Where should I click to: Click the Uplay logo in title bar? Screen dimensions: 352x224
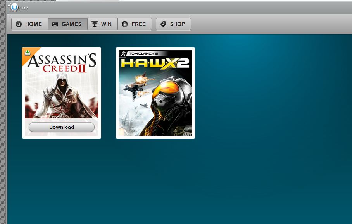tap(18, 8)
